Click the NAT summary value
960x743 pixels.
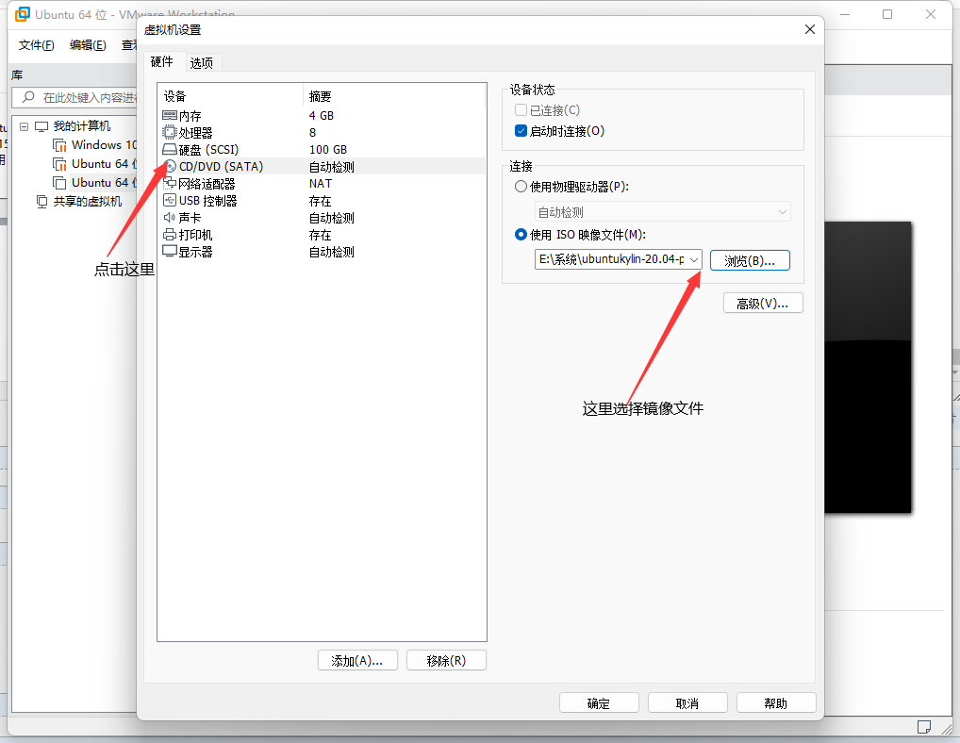[321, 184]
